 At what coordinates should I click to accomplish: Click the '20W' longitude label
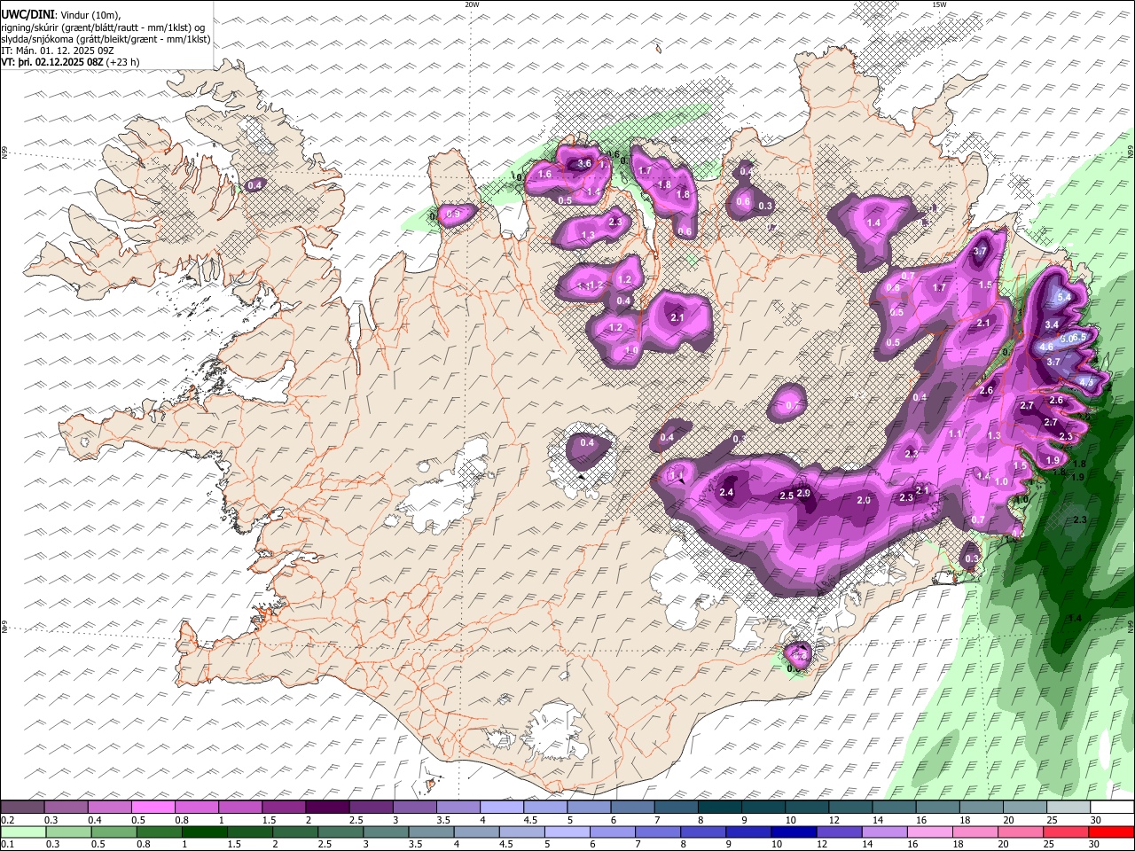tap(473, 4)
